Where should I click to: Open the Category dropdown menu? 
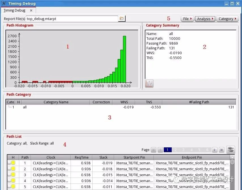[227, 19]
